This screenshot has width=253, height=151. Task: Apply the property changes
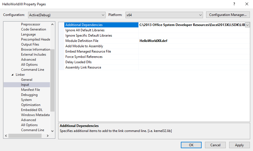pos(239,145)
